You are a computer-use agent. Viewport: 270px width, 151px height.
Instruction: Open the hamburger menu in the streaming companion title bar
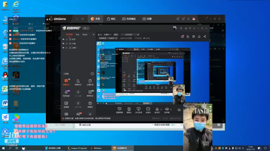(x=194, y=28)
